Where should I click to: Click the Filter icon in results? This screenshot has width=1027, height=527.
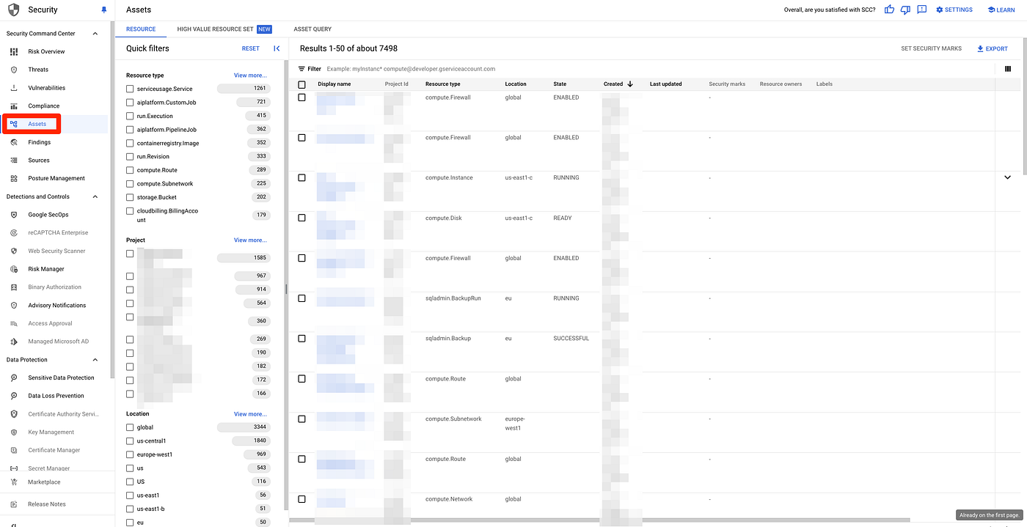coord(301,69)
